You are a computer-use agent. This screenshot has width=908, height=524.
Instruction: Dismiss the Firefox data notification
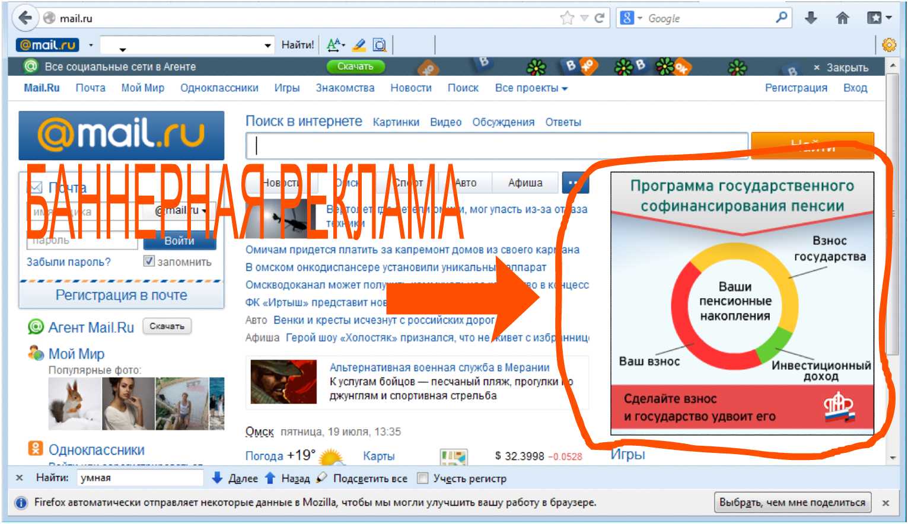click(885, 503)
